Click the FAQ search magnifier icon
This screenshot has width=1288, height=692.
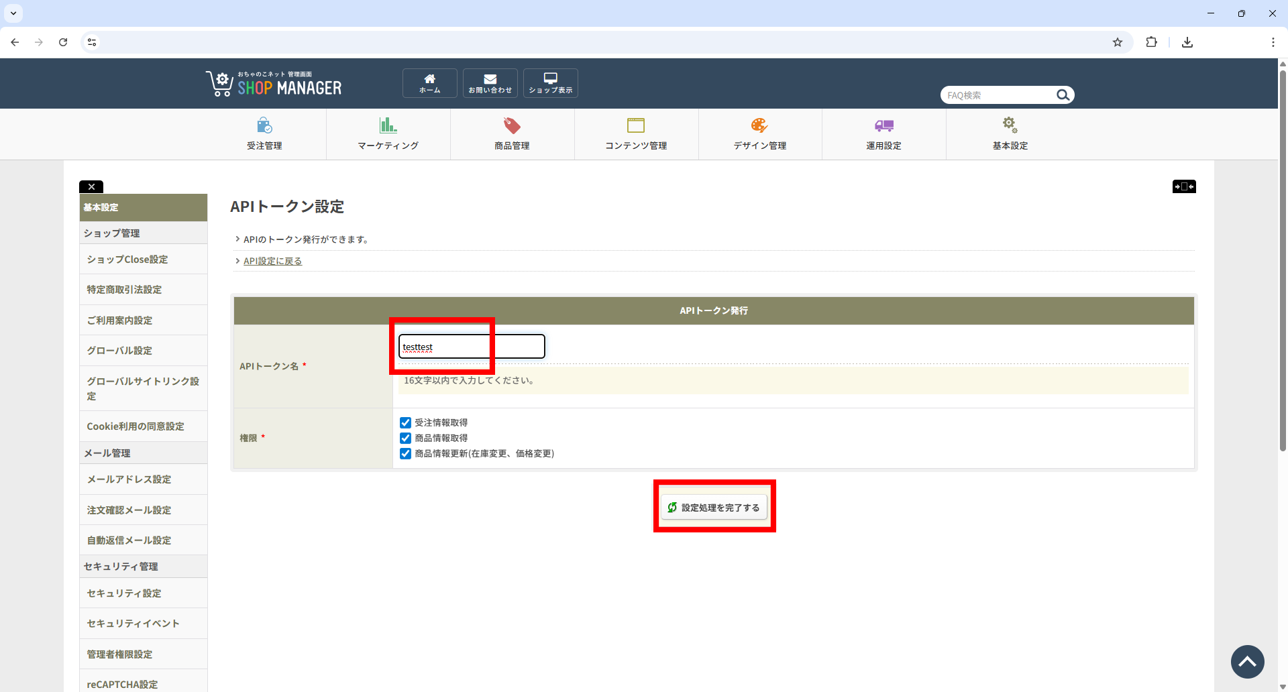point(1063,95)
